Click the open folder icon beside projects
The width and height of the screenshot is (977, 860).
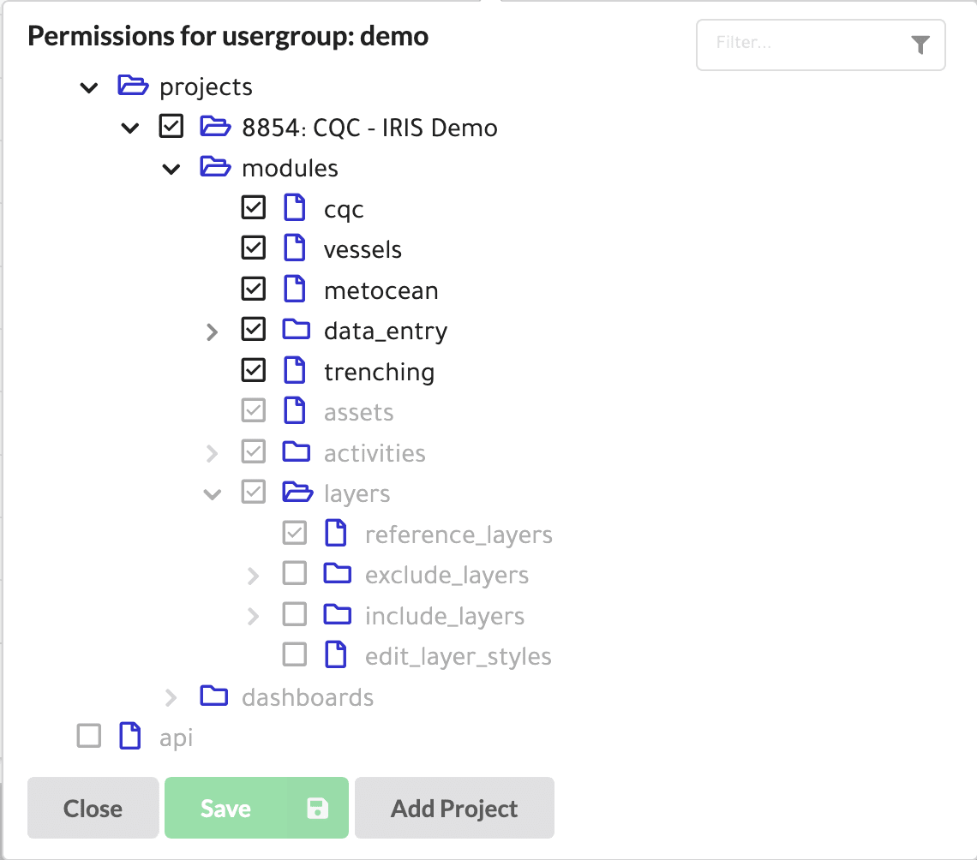[133, 86]
